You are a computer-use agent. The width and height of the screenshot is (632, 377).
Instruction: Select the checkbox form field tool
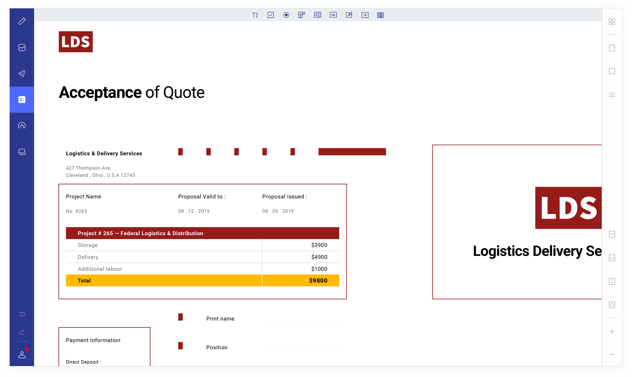click(x=271, y=15)
